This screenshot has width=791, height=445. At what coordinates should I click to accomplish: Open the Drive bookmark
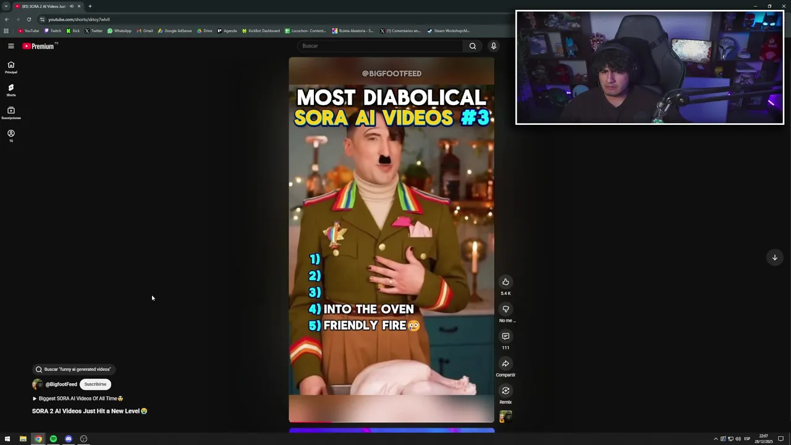click(205, 31)
